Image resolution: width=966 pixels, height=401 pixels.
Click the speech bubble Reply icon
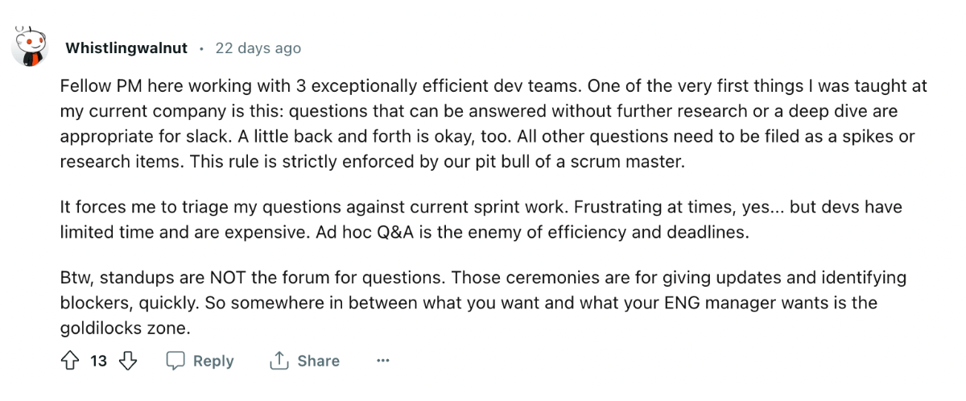point(175,361)
